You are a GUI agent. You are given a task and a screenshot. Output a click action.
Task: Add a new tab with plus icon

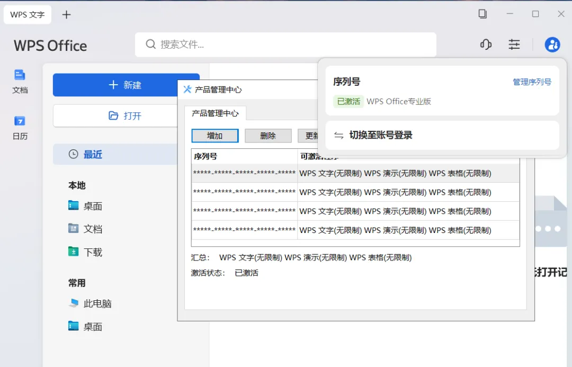[x=66, y=15]
